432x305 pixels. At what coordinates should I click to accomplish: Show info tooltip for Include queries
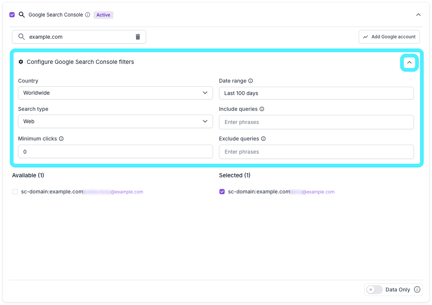(262, 109)
